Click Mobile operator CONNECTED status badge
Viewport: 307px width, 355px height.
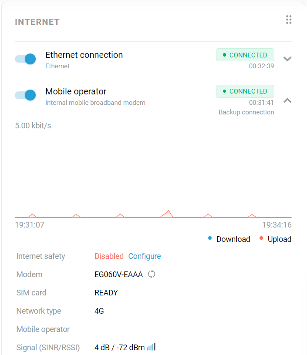(x=245, y=91)
